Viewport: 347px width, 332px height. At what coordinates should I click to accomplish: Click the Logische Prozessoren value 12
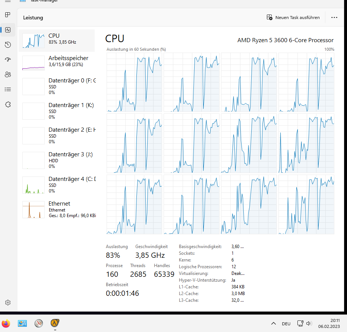(234, 267)
